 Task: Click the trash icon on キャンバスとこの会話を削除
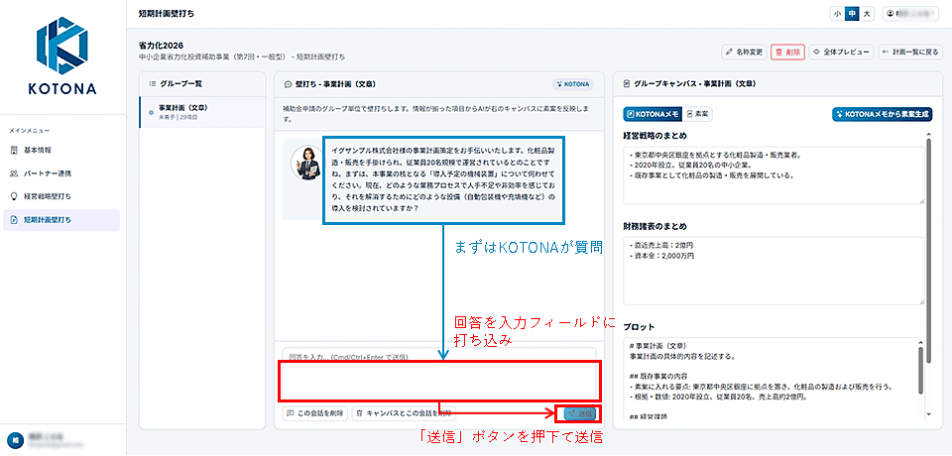pos(359,413)
